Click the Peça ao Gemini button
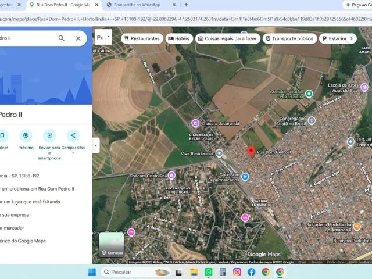Screen dimensions: 372x279 tap(358, 5)
